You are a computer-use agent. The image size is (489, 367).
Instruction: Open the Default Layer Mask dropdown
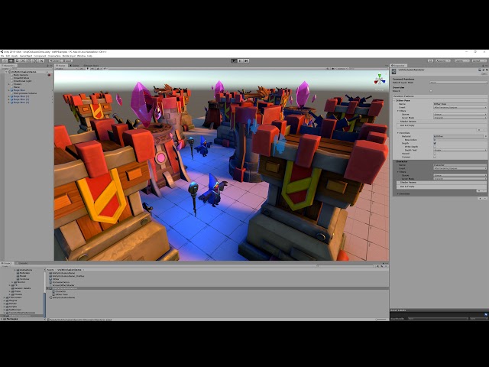[458, 83]
